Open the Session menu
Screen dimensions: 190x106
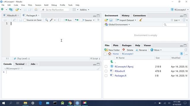click(x=38, y=5)
